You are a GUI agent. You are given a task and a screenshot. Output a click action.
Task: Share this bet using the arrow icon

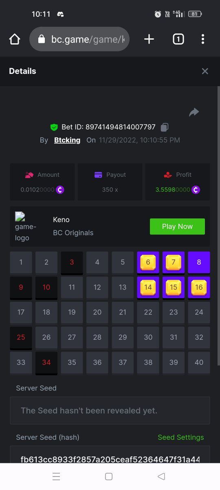(194, 112)
